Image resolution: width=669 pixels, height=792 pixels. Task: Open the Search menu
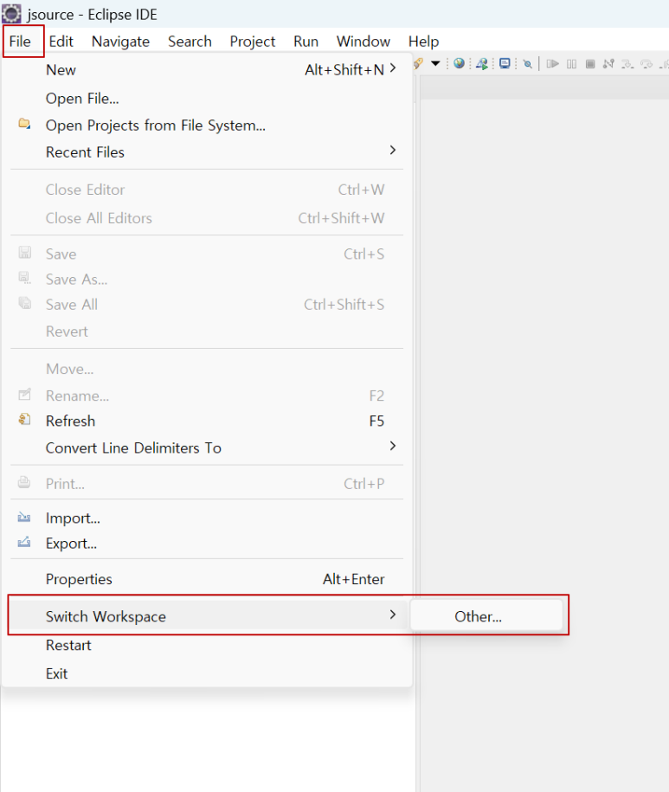190,42
